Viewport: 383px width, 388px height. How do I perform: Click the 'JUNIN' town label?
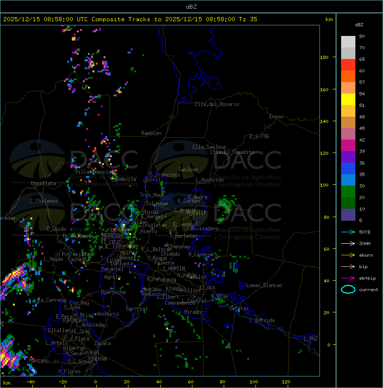point(169,280)
